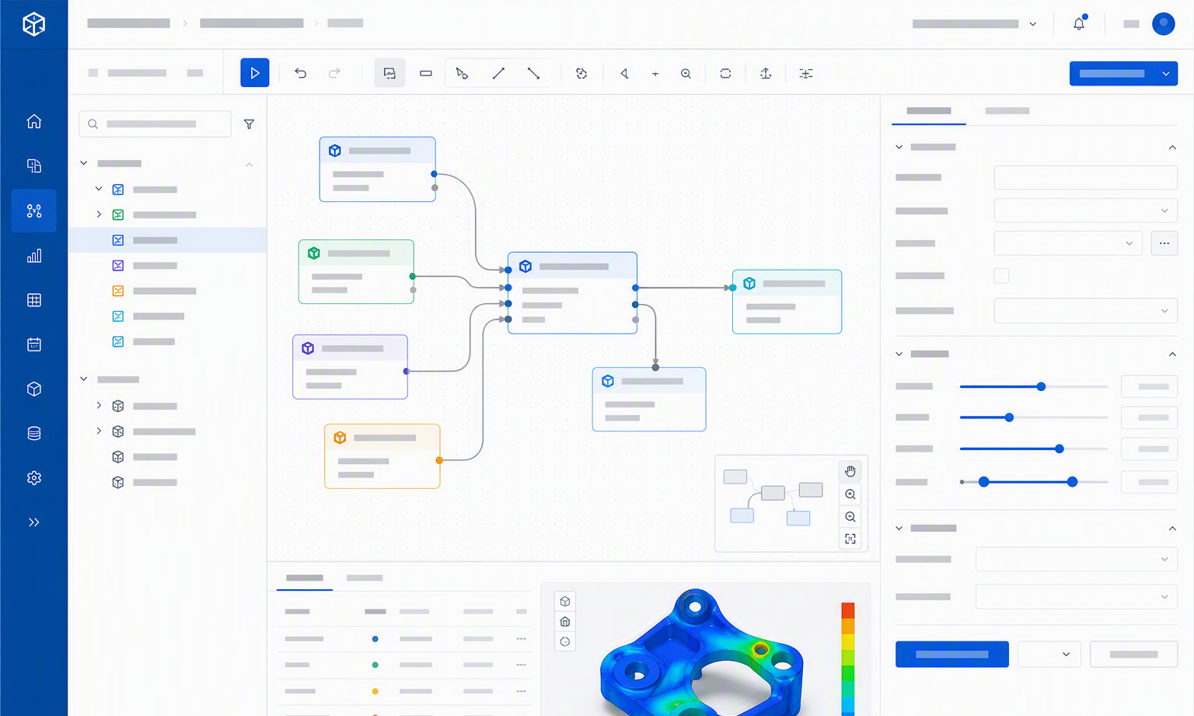Select the tree item with orange icon

[154, 291]
